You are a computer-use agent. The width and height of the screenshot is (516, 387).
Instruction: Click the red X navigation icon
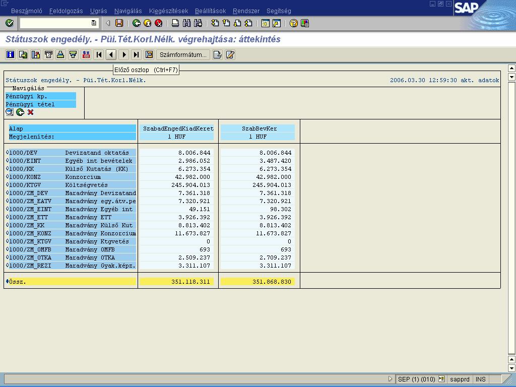[31, 112]
